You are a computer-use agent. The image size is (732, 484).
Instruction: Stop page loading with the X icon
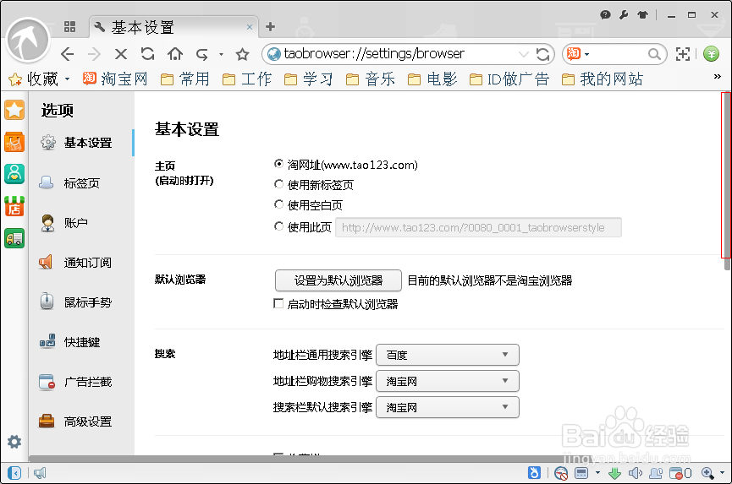pyautogui.click(x=121, y=54)
